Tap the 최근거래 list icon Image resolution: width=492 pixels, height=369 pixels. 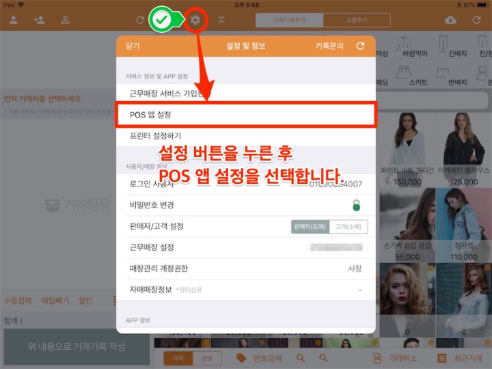tap(442, 358)
